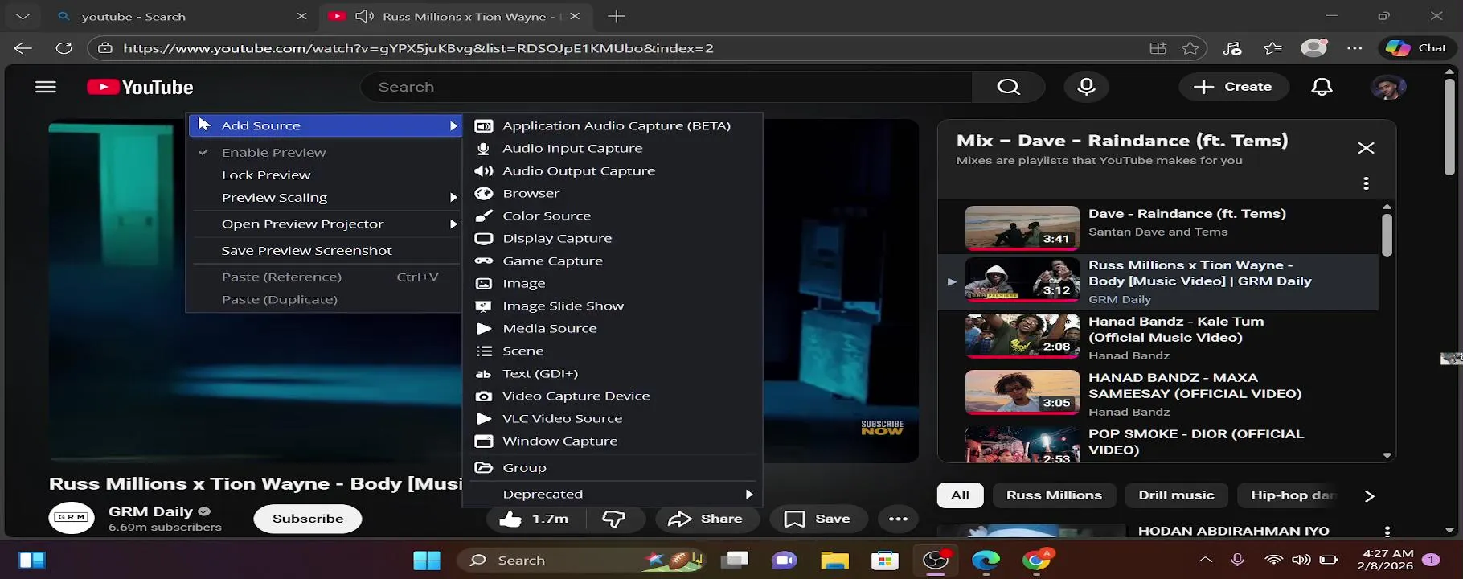Save the video to a playlist

[x=817, y=519]
